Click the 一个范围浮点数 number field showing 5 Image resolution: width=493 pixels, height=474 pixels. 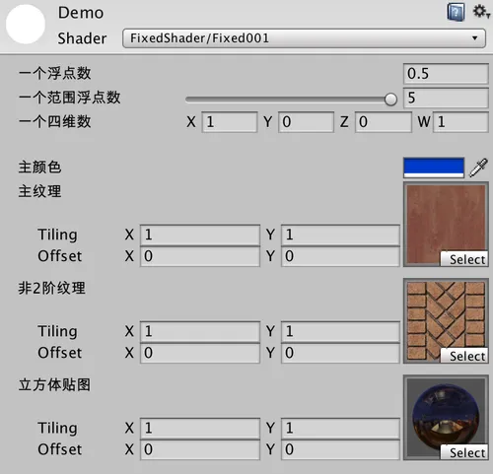446,98
